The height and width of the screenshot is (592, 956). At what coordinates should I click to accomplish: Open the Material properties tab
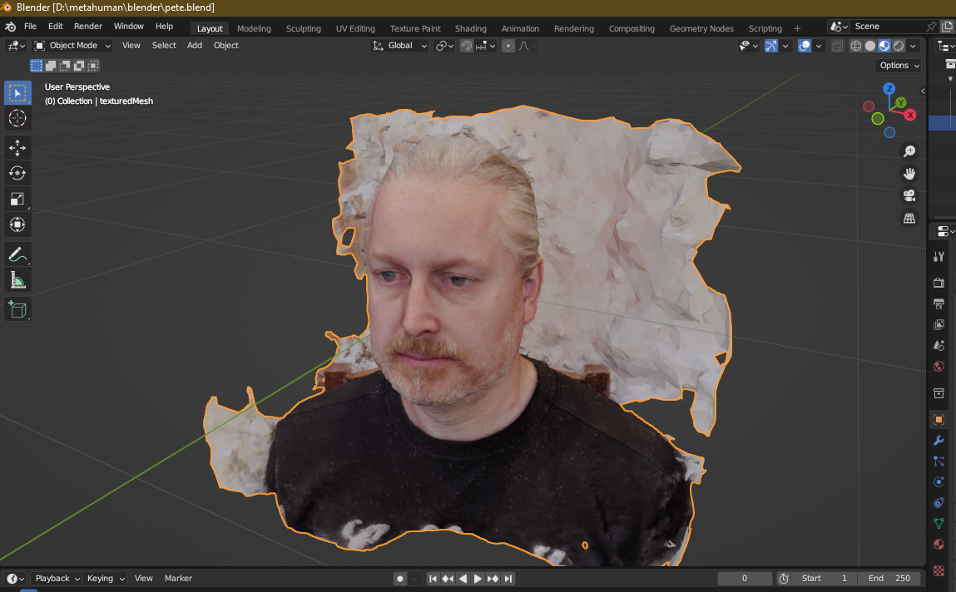click(x=939, y=544)
